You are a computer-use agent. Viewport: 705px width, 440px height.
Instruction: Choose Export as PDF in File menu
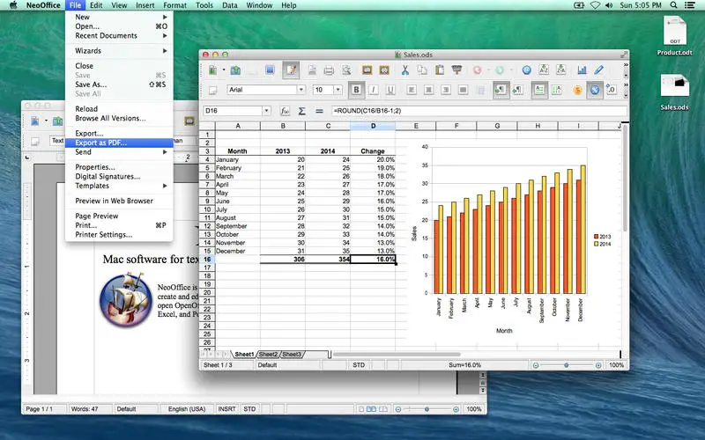(x=119, y=143)
